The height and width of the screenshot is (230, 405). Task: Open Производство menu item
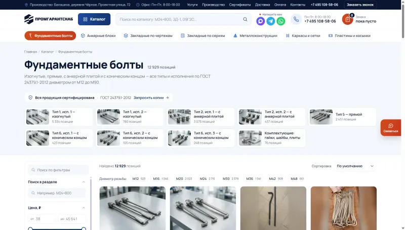(213, 5)
